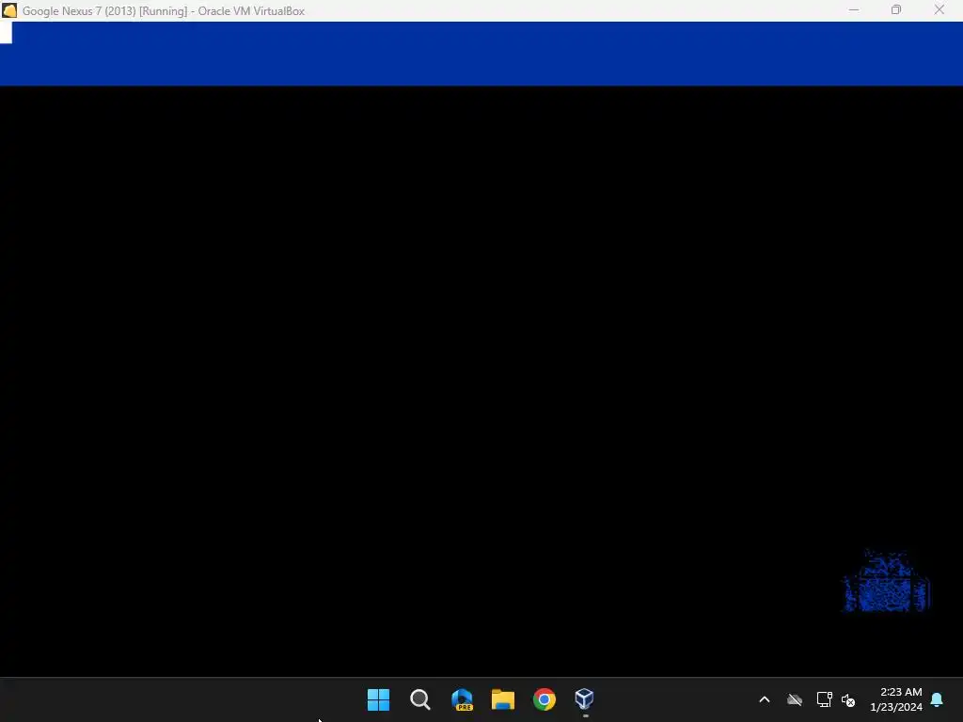Click the muted volume tray icon
Image resolution: width=963 pixels, height=722 pixels.
tap(848, 699)
